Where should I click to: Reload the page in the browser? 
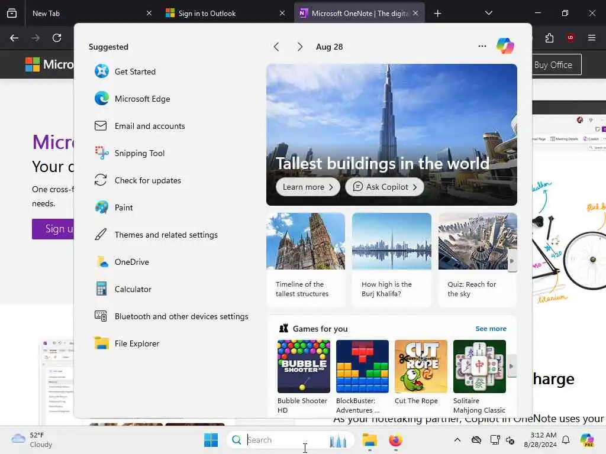[57, 38]
